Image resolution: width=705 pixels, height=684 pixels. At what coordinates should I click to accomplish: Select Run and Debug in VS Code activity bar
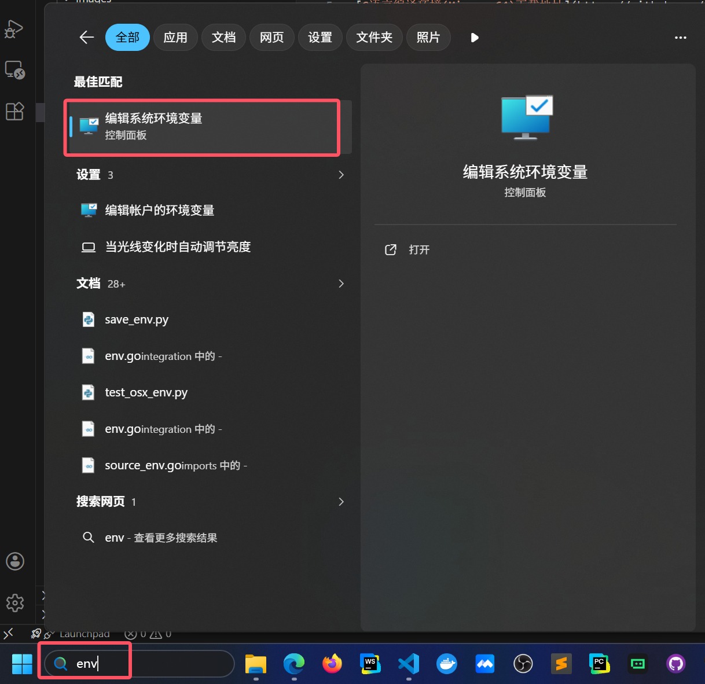click(14, 28)
